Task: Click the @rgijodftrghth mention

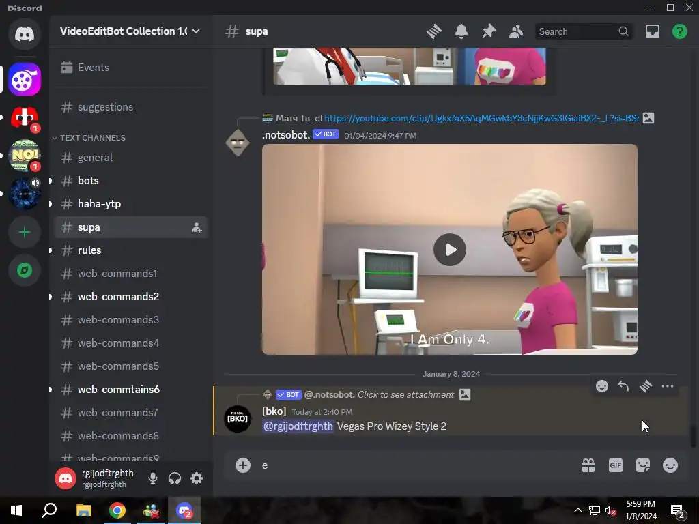Action: (x=298, y=426)
